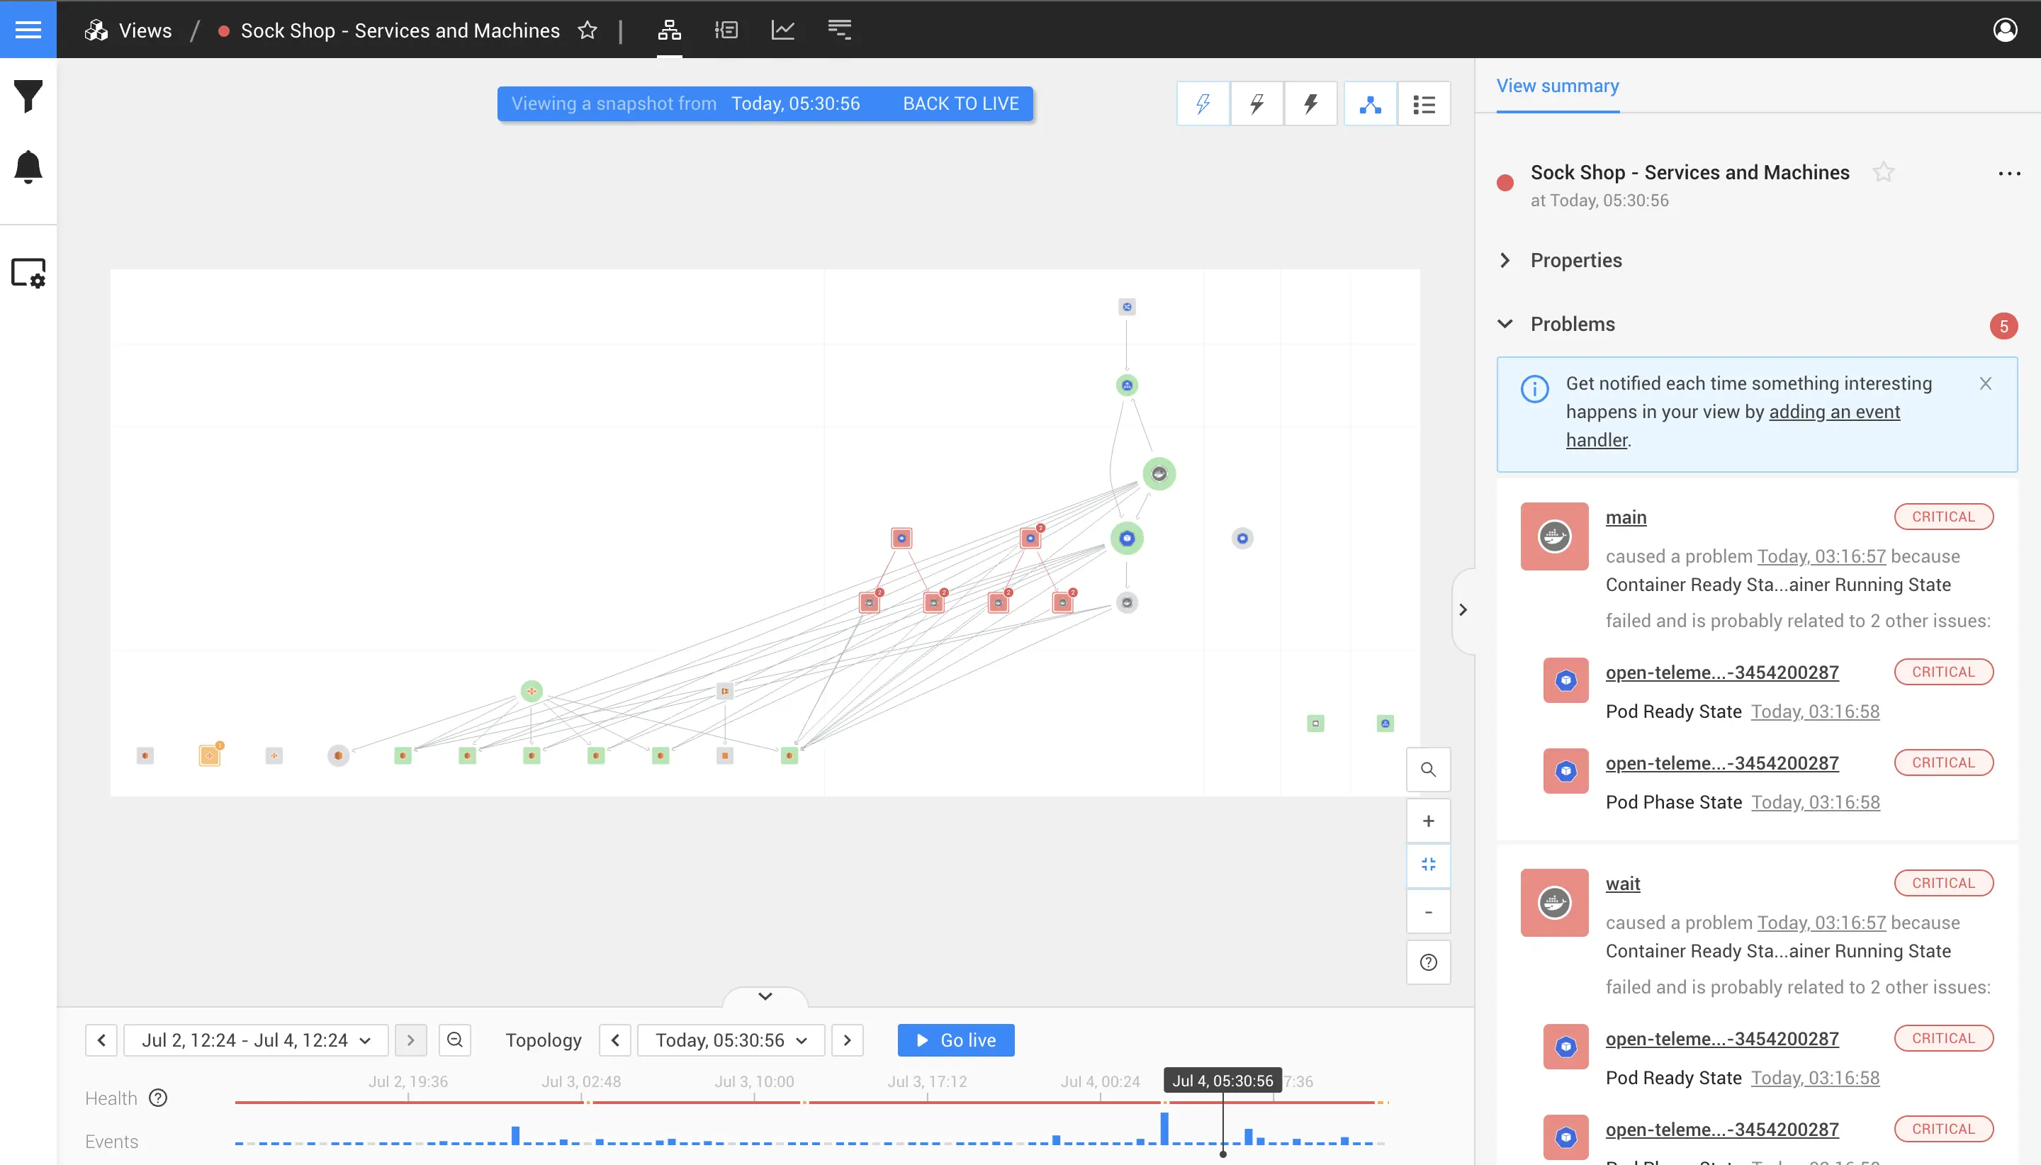Screen dimensions: 2041x1165
Task: Open Health help question mark
Action: (159, 1098)
